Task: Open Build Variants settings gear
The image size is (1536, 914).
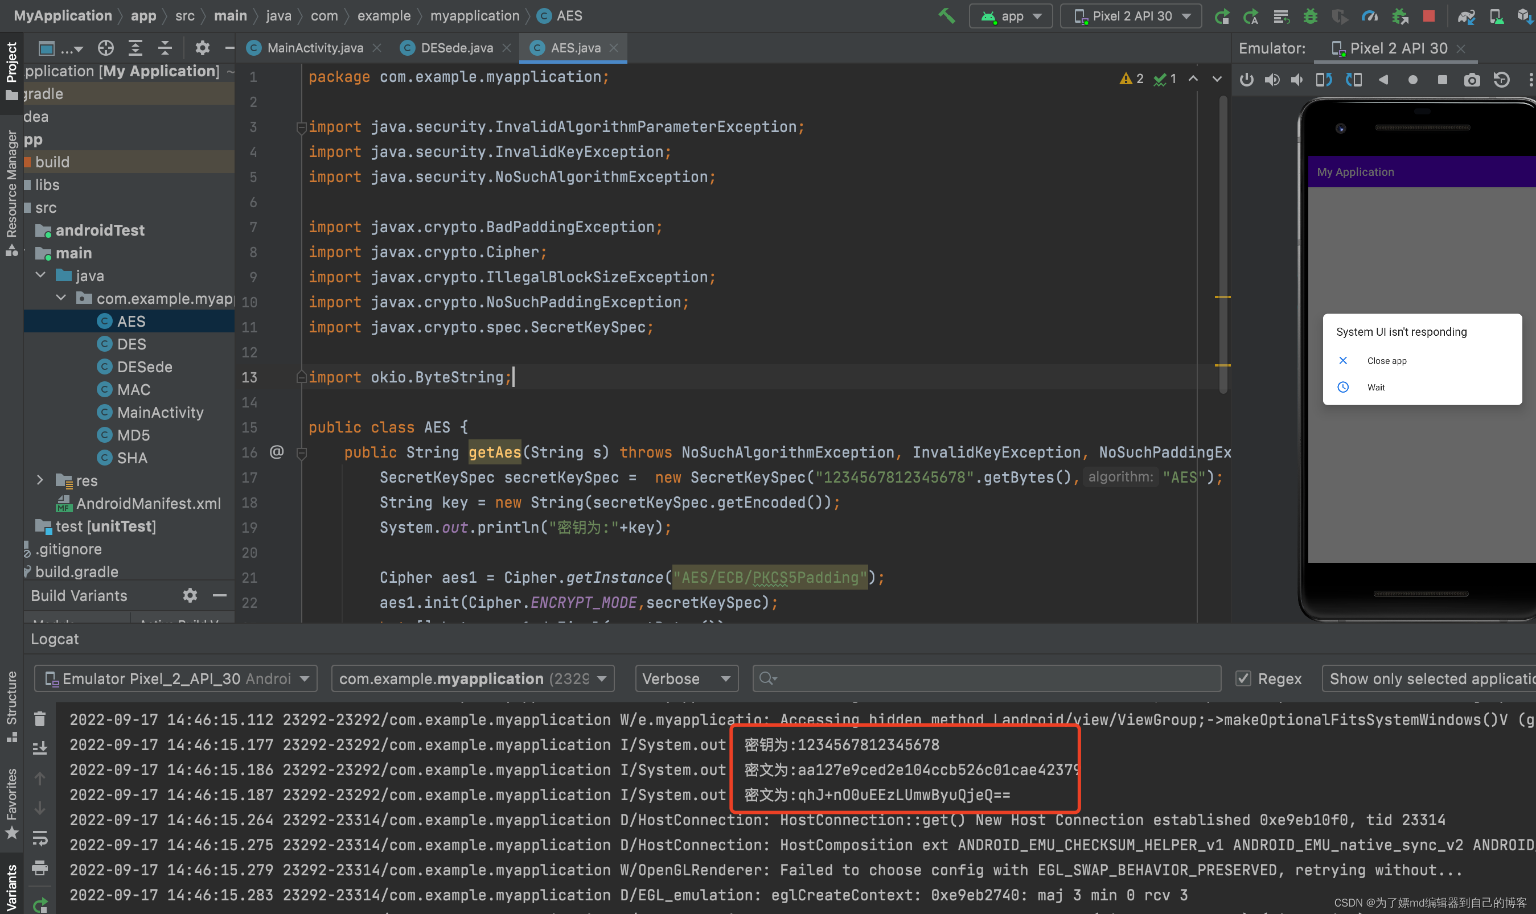Action: [x=190, y=595]
